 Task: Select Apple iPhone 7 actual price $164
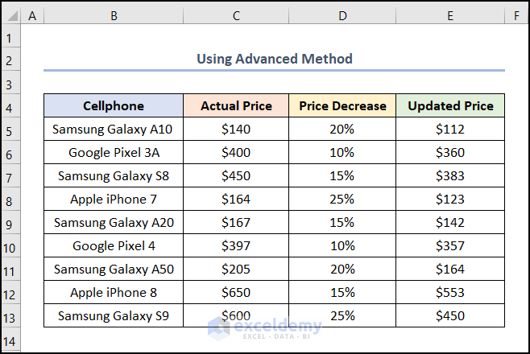click(236, 200)
